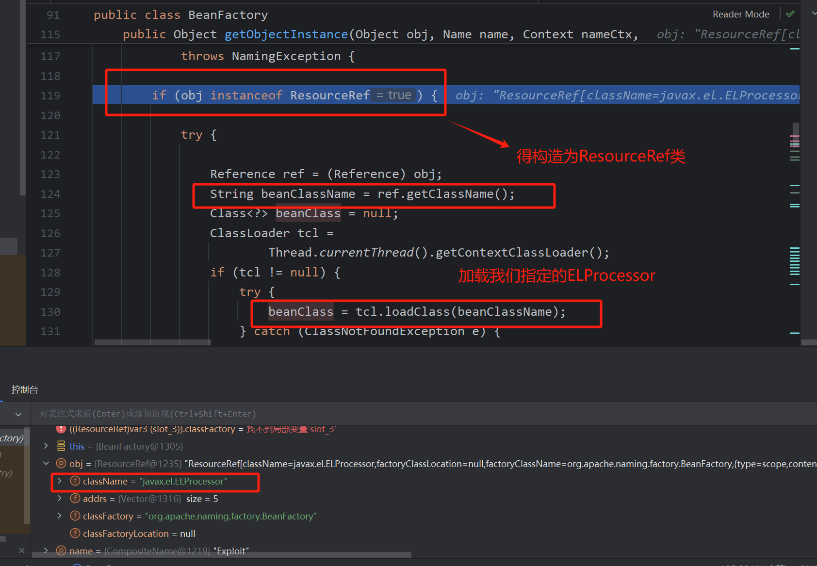Click line number 119 in the gutter

pos(50,96)
